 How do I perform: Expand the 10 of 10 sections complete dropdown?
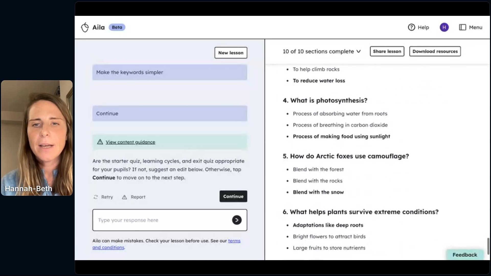coord(322,51)
